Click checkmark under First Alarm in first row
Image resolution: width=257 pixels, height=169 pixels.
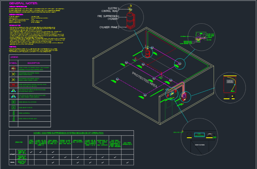31,152
